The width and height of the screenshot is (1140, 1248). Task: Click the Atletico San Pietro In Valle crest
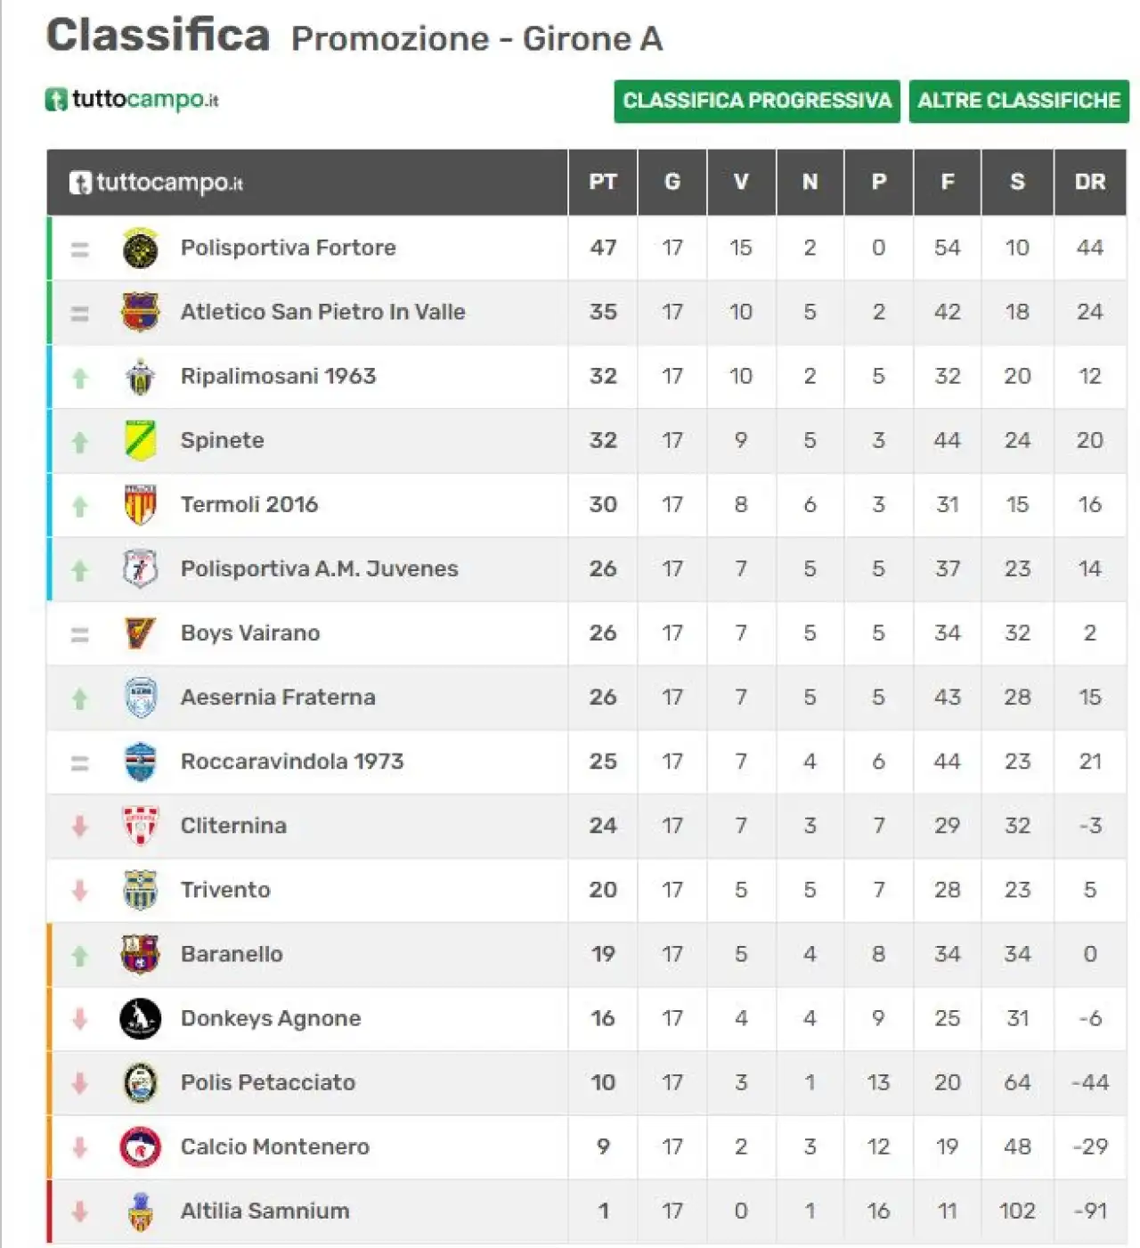coord(140,313)
